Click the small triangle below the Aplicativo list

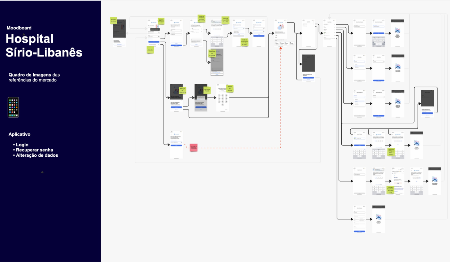coord(42,172)
